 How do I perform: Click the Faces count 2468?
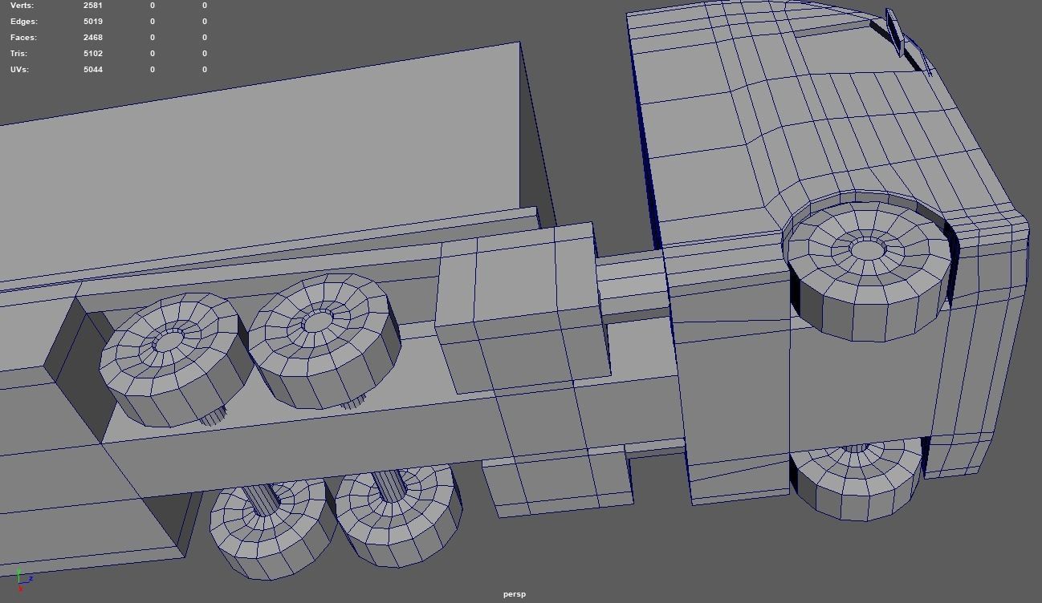(93, 38)
